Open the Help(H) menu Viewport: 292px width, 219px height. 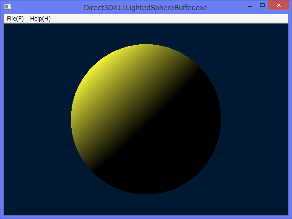coord(40,19)
